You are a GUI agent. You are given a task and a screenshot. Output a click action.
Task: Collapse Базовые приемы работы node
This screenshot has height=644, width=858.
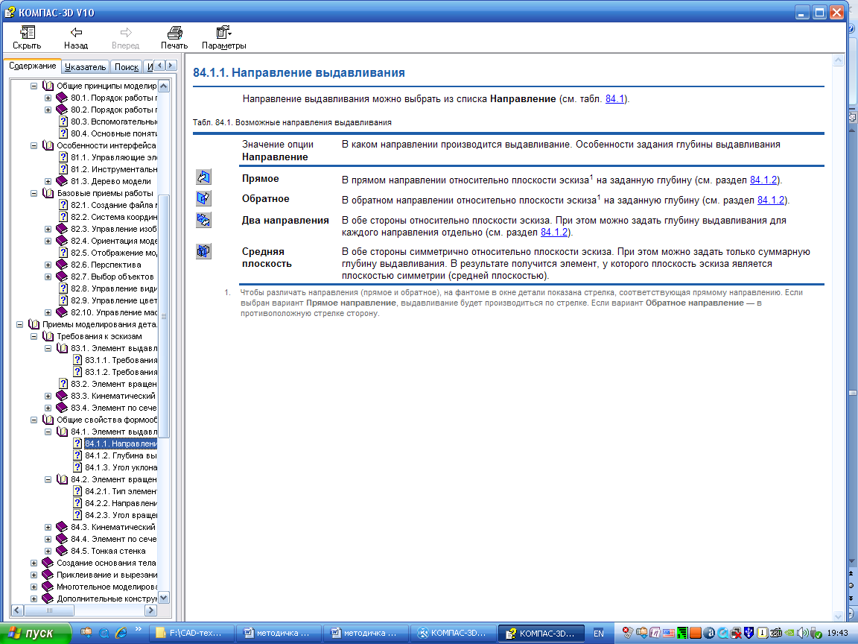click(34, 193)
